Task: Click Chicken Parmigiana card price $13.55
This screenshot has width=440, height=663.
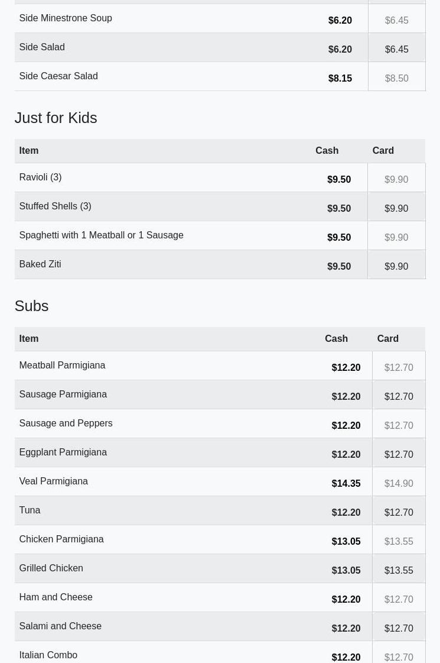Action: point(399,541)
